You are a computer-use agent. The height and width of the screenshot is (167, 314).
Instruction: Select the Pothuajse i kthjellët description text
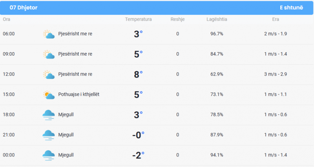point(79,94)
